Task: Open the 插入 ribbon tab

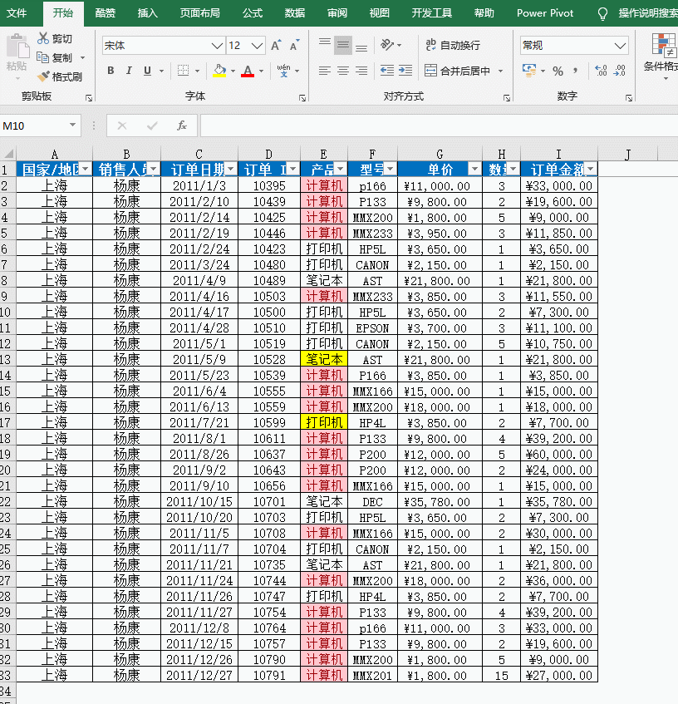Action: [148, 13]
